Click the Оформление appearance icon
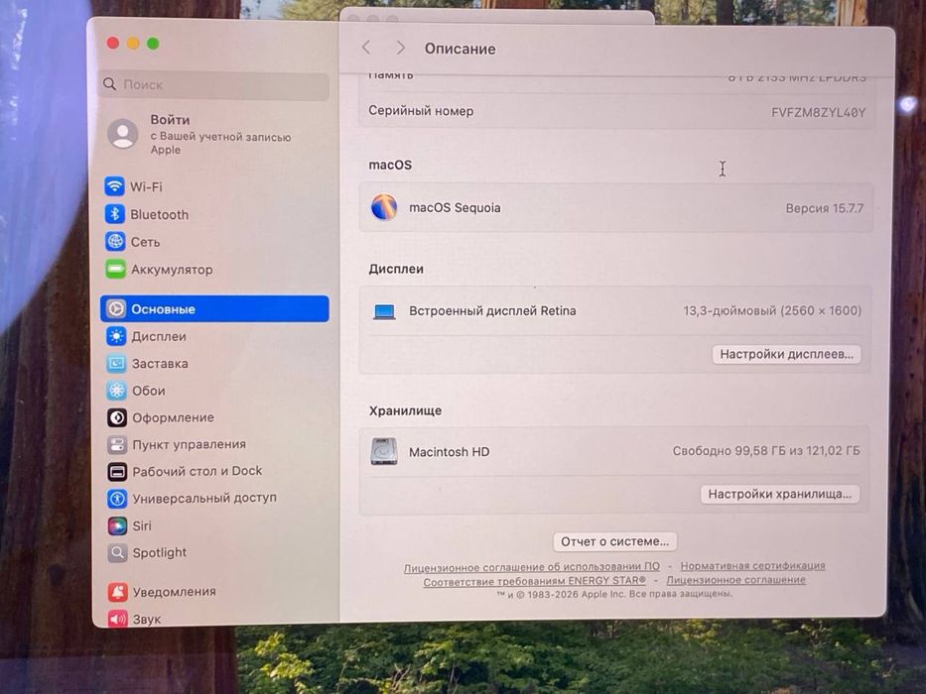The image size is (926, 694). coord(117,417)
